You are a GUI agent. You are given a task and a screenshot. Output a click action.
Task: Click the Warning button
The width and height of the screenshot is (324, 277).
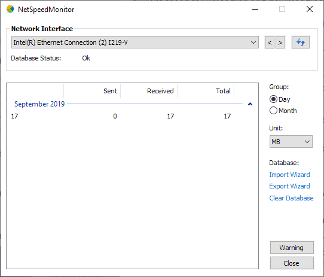pos(292,248)
